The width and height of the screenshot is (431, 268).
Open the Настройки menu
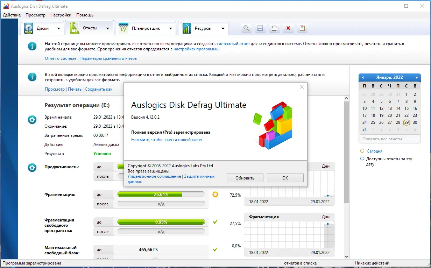(61, 15)
